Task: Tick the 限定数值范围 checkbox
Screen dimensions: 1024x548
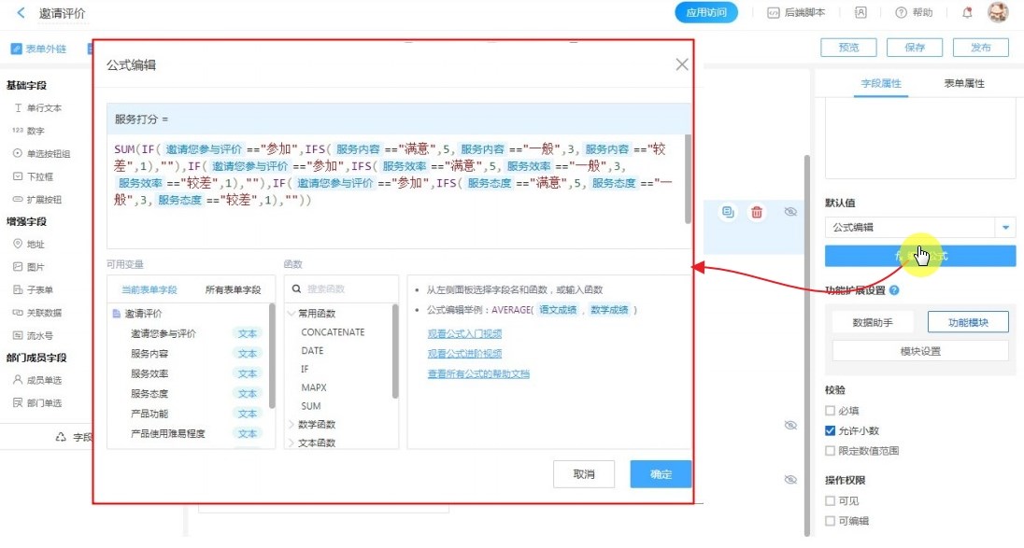Action: [x=830, y=451]
